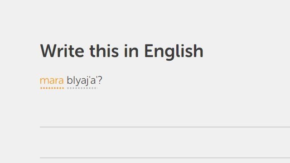This screenshot has width=290, height=163.
Task: Show hint for the word "blyaj'a'?"
Action: point(84,81)
